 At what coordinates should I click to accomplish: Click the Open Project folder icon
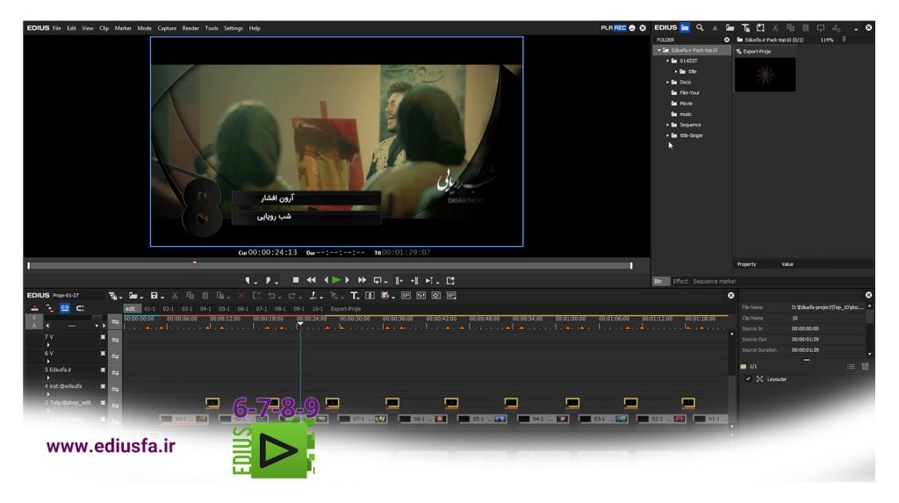(x=133, y=296)
